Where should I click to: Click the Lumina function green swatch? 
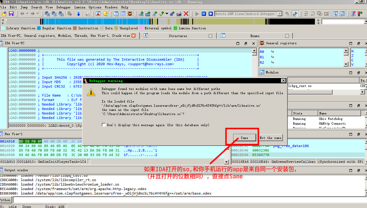click(x=176, y=28)
